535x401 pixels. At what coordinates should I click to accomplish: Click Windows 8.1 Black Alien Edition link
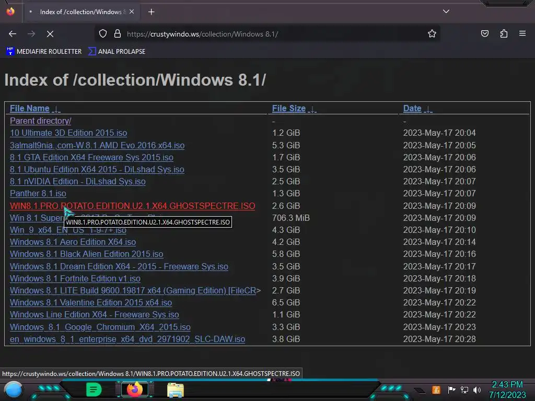(86, 254)
